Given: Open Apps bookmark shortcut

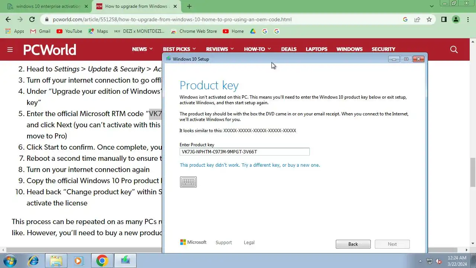Looking at the screenshot, I should 15,31.
